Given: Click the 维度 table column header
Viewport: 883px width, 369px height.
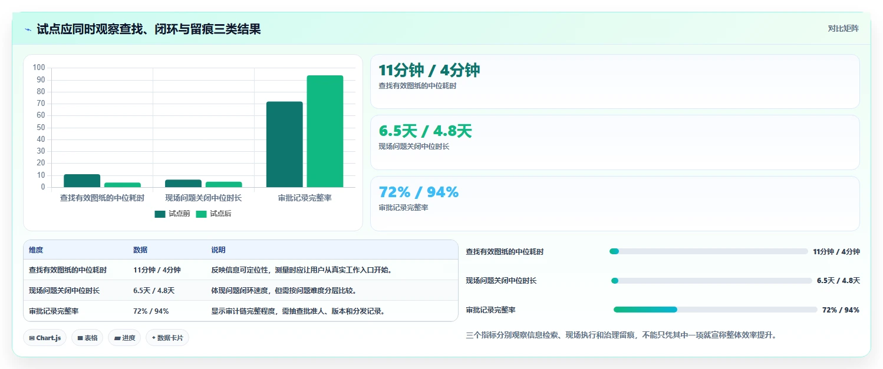Looking at the screenshot, I should [36, 250].
